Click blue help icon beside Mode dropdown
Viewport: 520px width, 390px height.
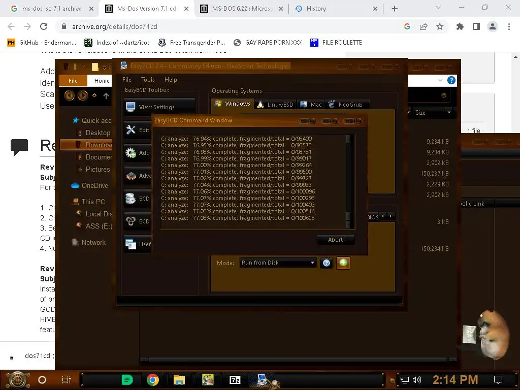[327, 263]
